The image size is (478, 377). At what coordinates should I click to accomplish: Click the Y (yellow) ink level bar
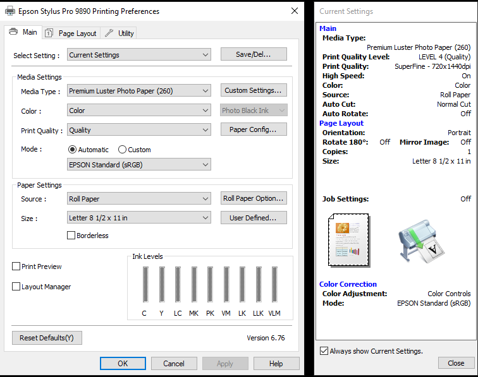coord(162,284)
